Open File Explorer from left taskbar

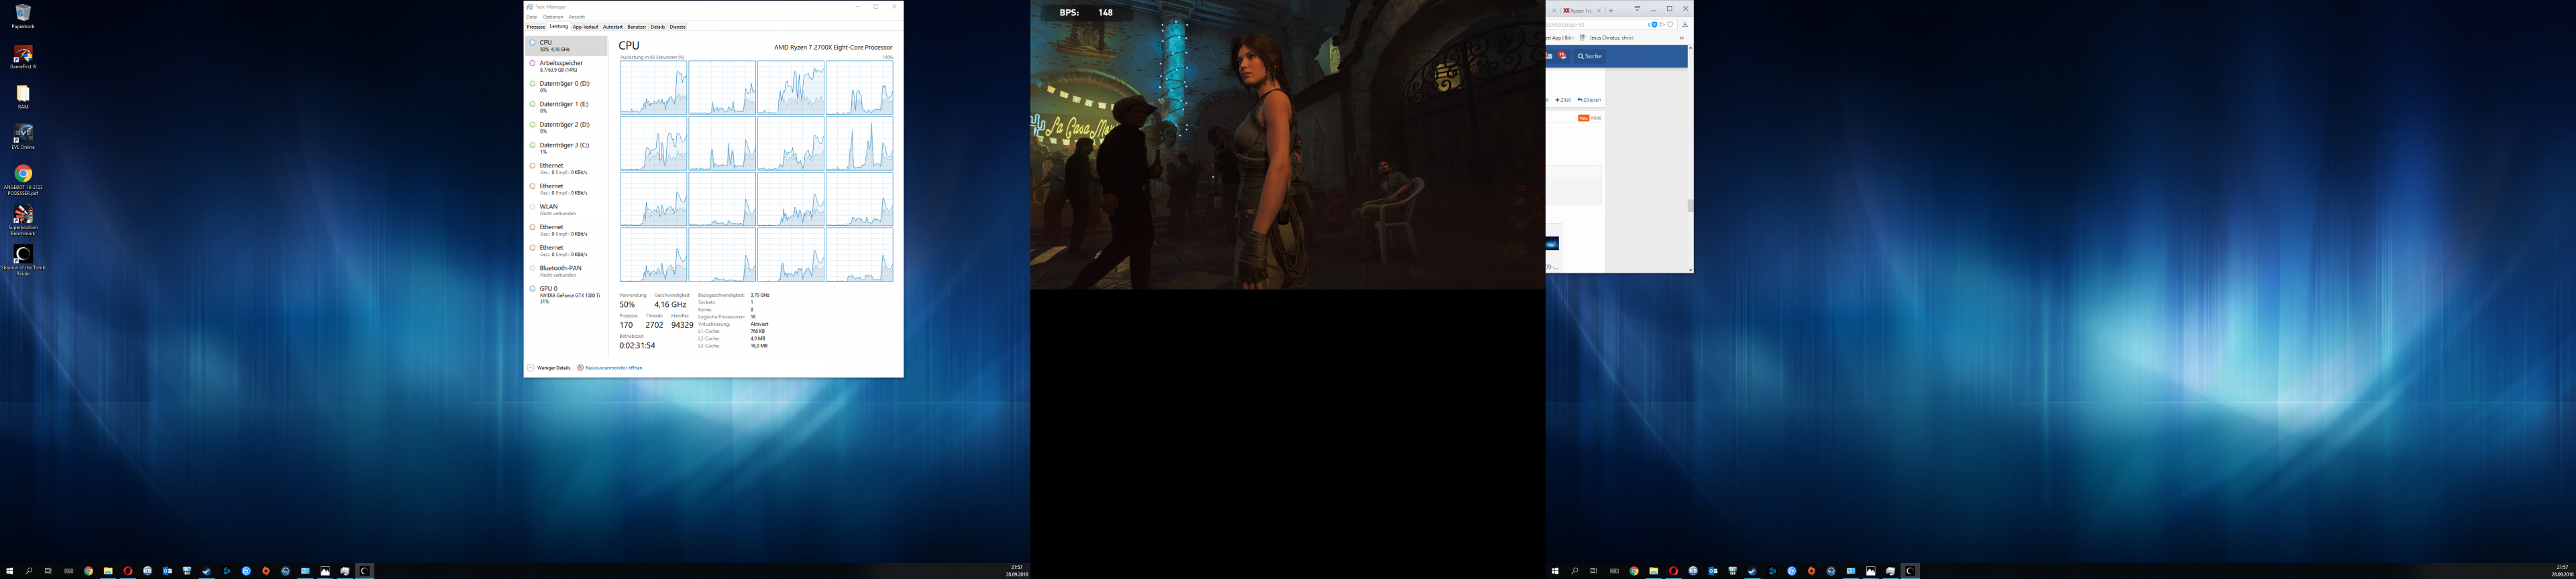click(108, 571)
